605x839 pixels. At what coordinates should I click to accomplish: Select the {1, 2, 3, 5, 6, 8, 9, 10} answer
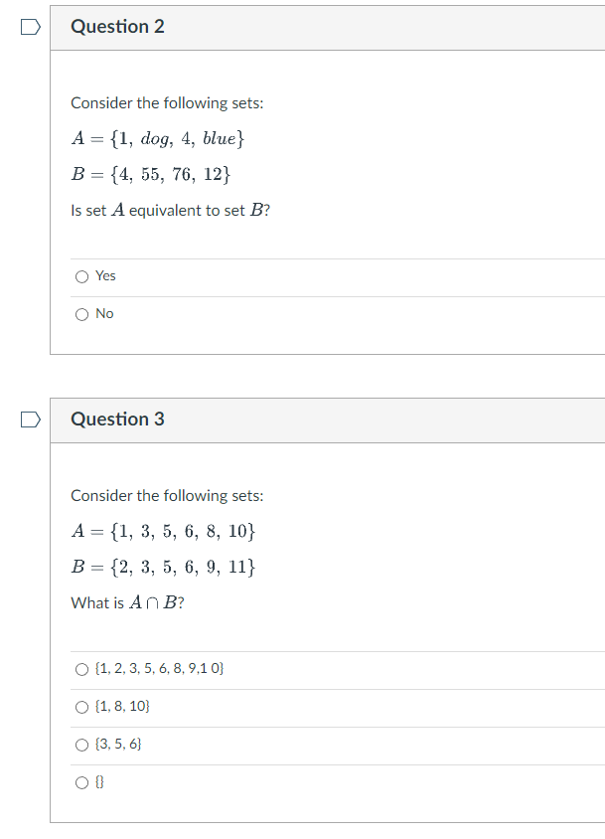(81, 668)
